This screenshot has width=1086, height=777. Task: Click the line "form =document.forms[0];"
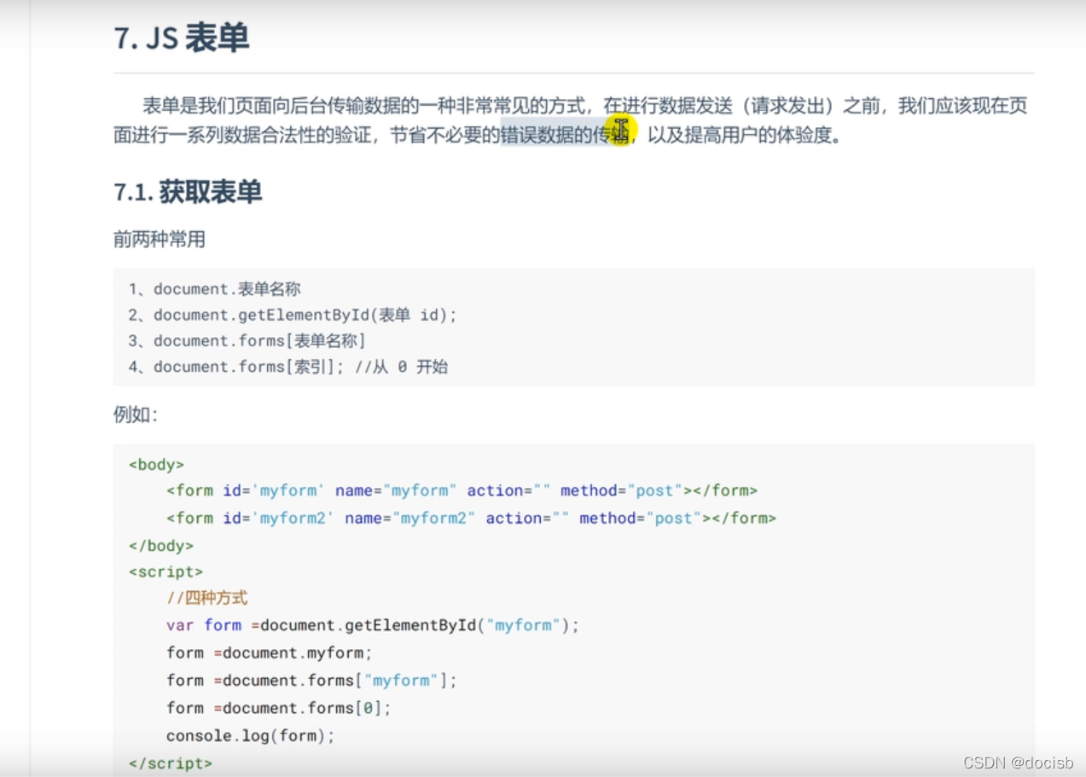(279, 707)
